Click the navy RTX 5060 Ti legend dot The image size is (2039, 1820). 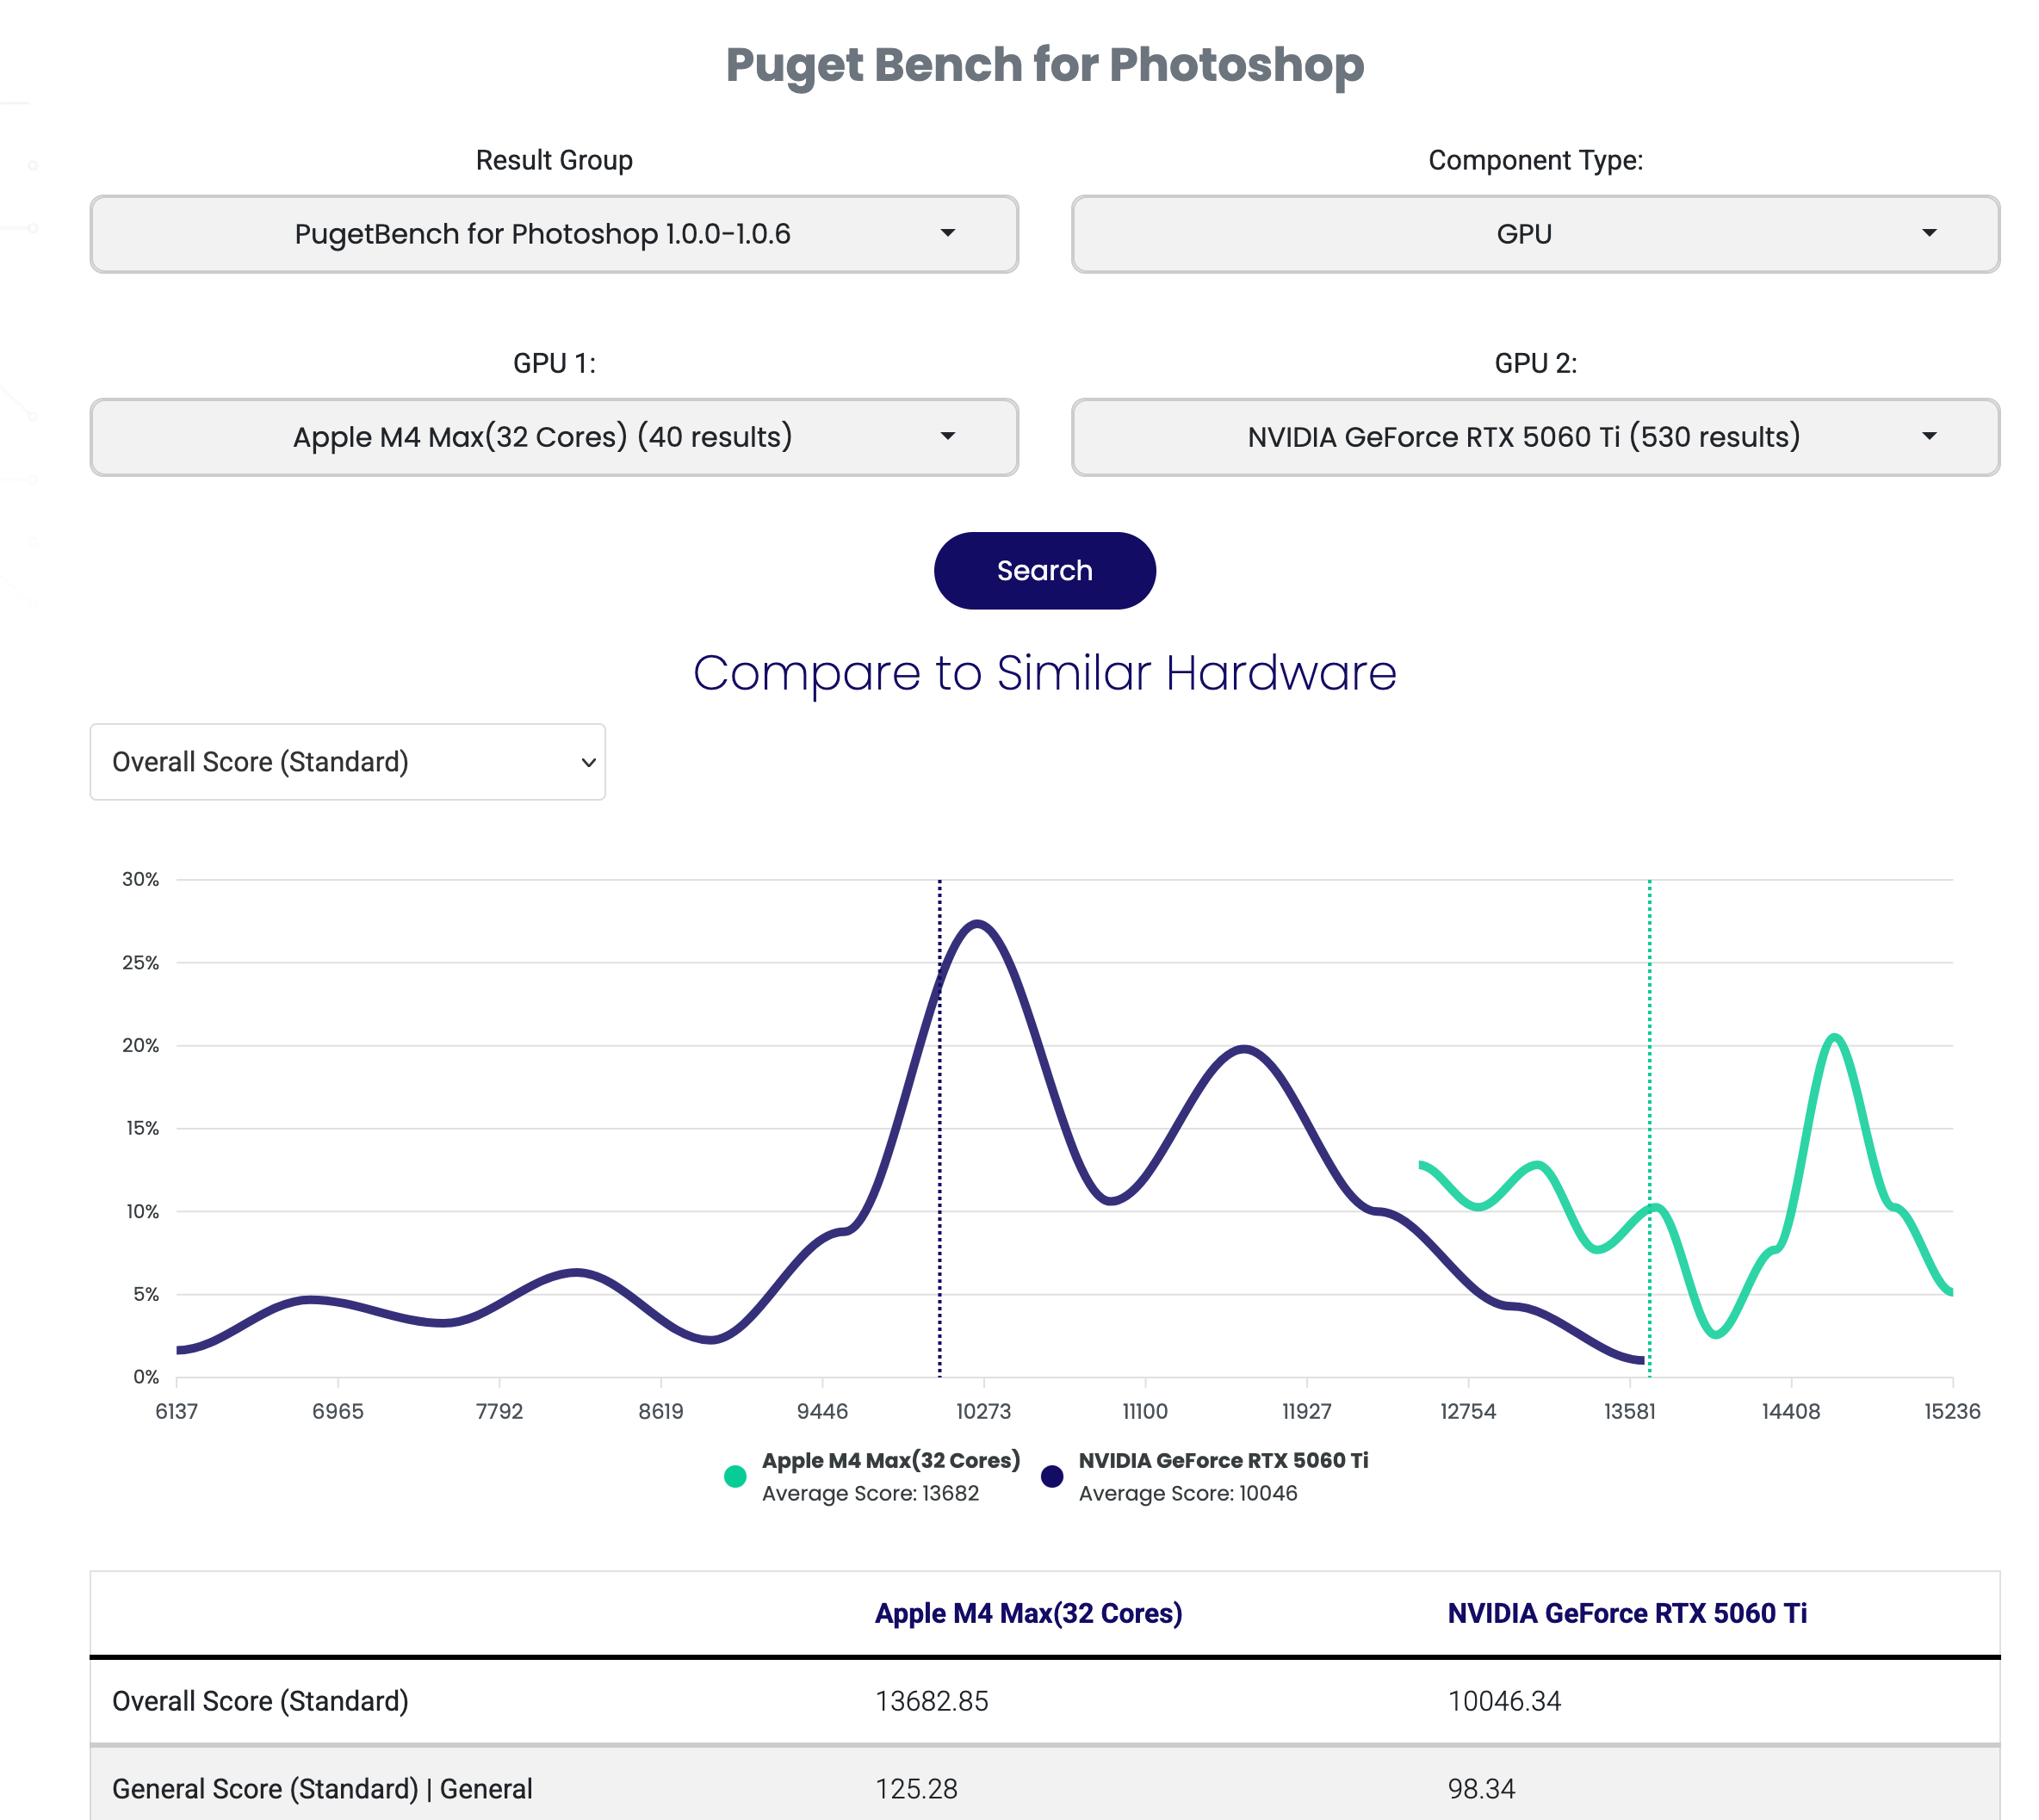1051,1476
